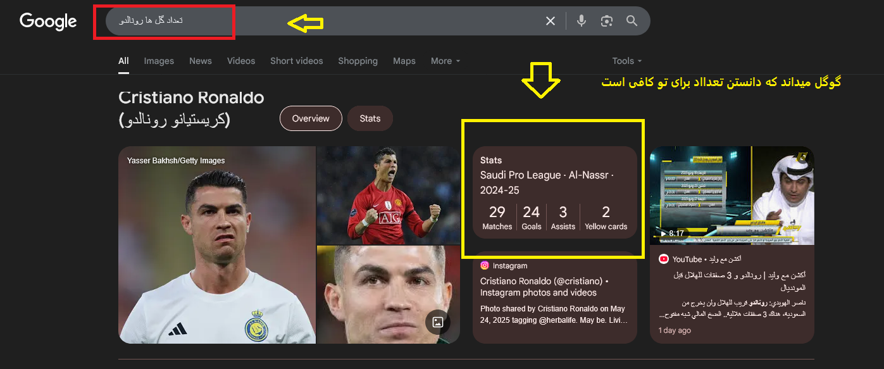Click the magnifying glass search icon

point(632,21)
